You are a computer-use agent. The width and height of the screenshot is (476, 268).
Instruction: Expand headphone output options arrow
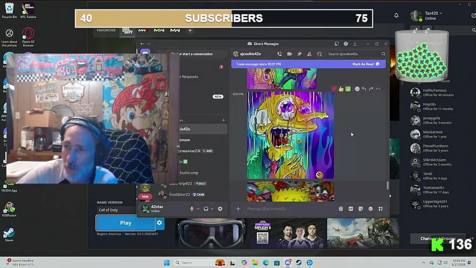tap(212, 209)
